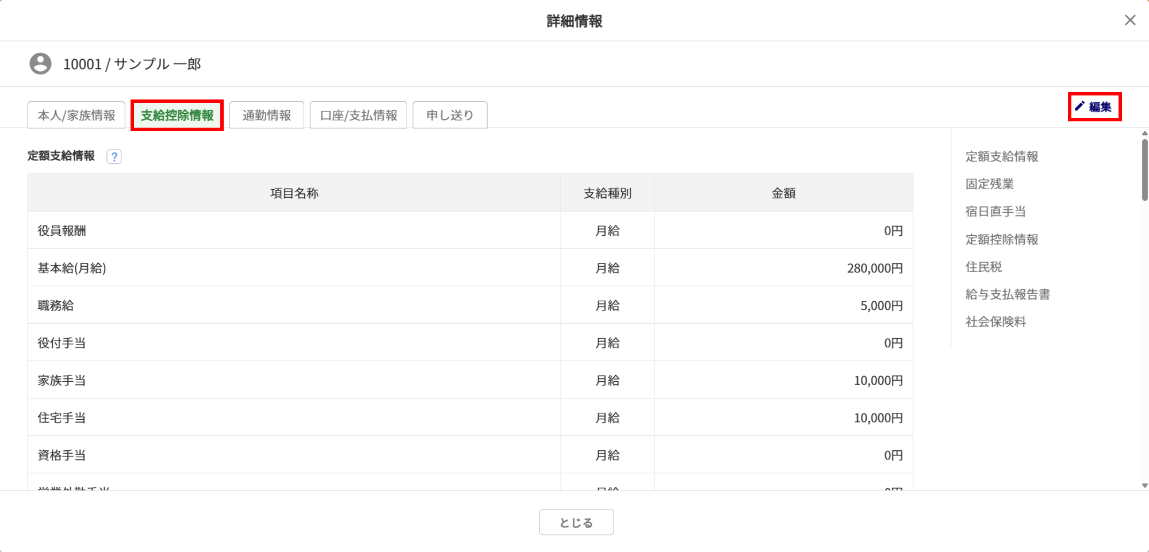Screen dimensions: 1149x552
Task: Navigate to 社会保険料 section
Action: (x=995, y=322)
